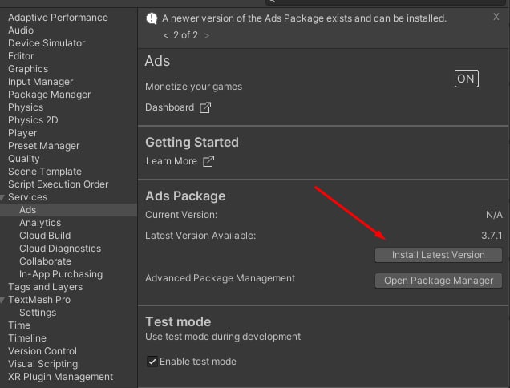Screen dimensions: 510x388
Task: Collapse the Services tree section
Action: tap(2, 197)
